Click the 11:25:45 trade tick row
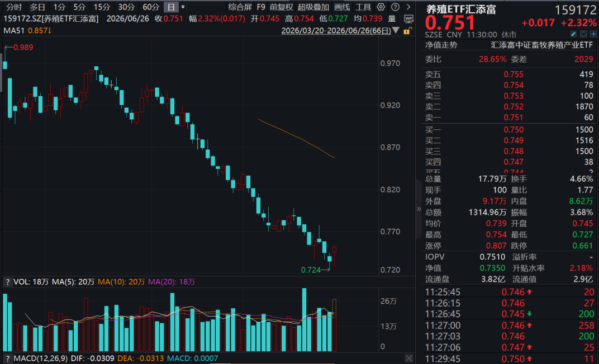Screen dimensions: 599x364 coord(509,292)
